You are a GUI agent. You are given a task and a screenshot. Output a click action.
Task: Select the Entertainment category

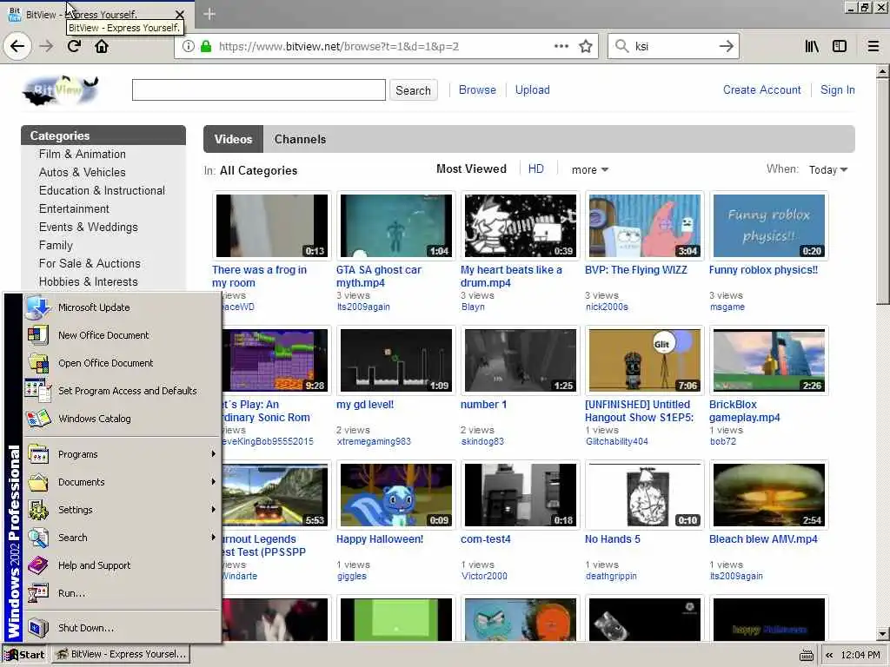point(74,208)
